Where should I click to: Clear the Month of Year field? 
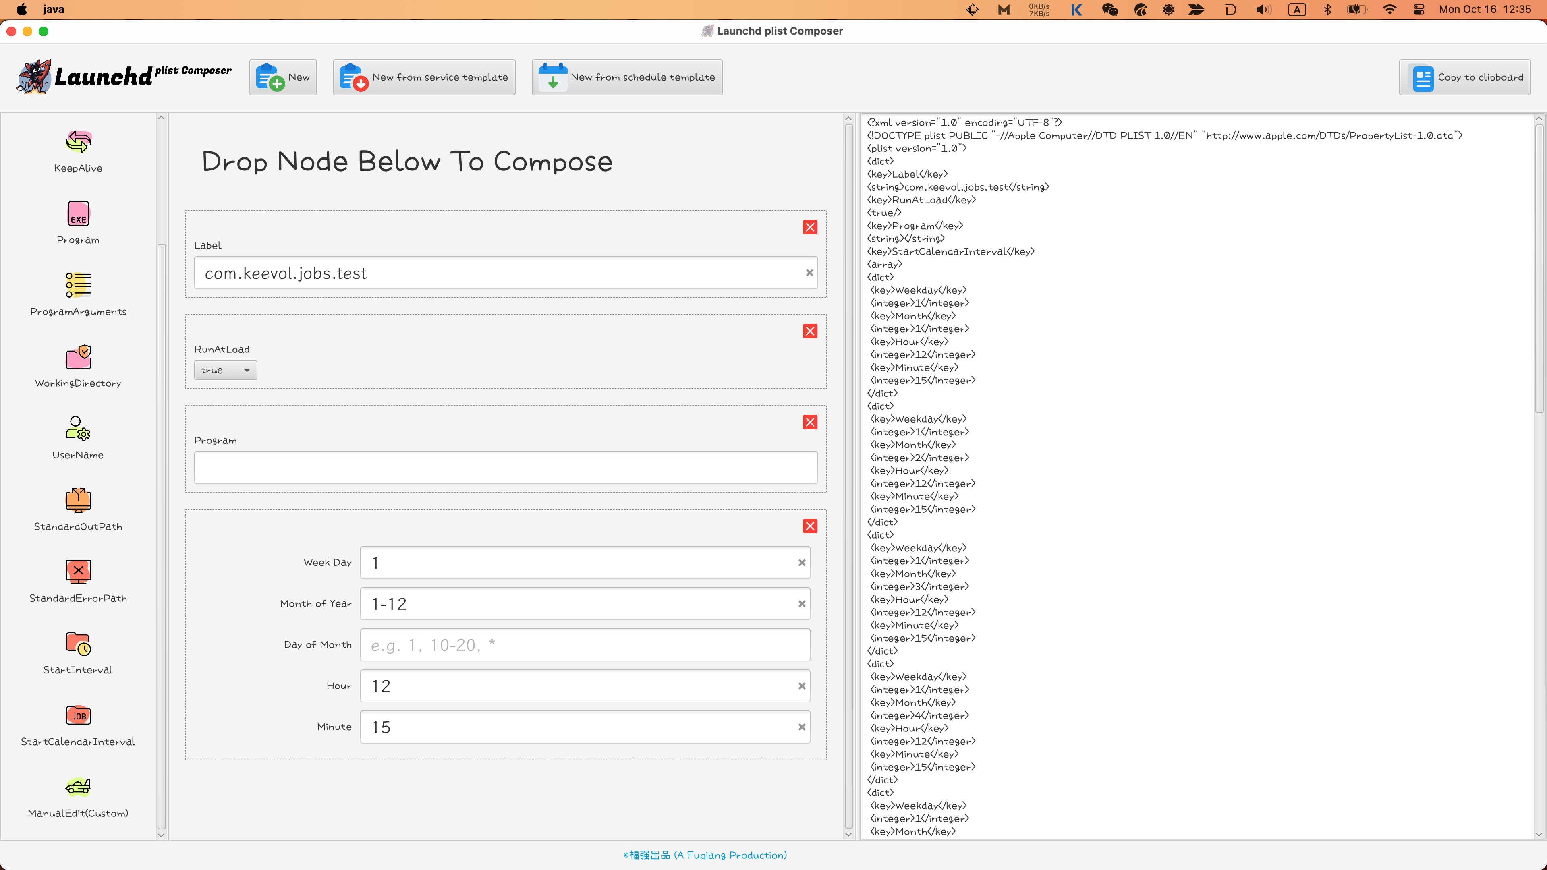point(801,604)
